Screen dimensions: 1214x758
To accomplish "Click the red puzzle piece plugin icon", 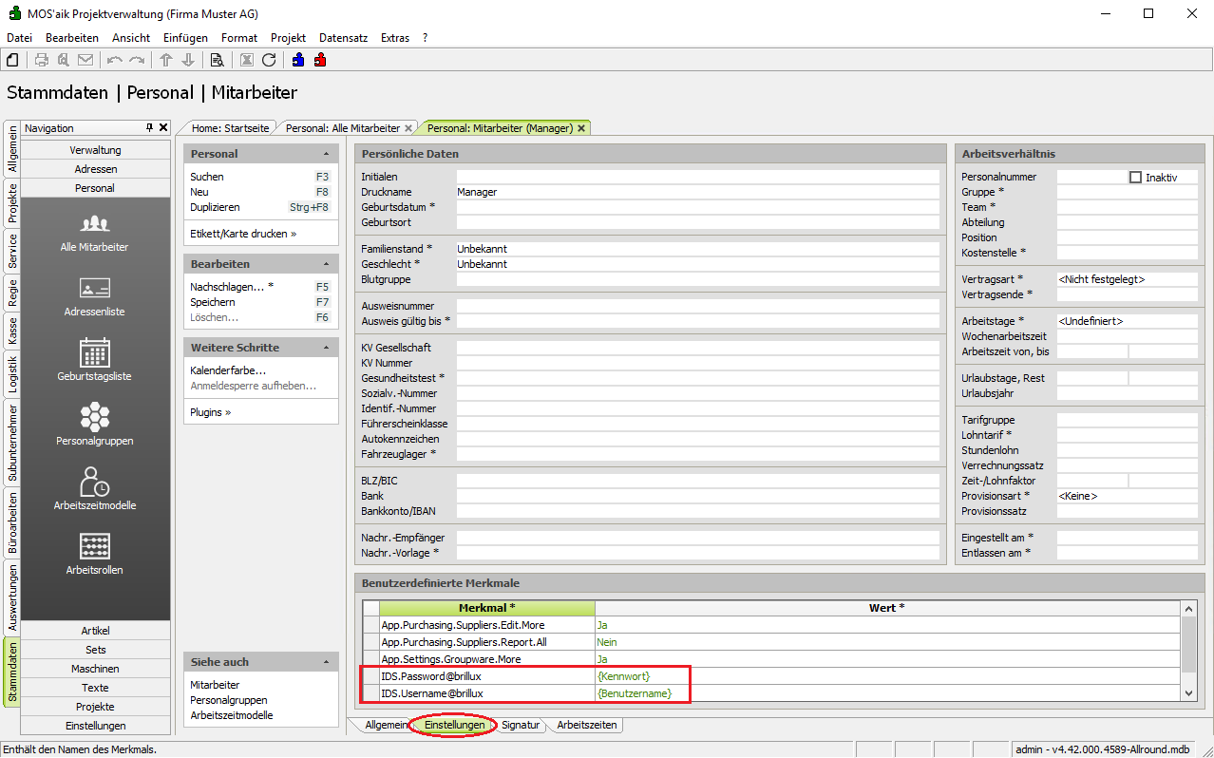I will pos(320,60).
